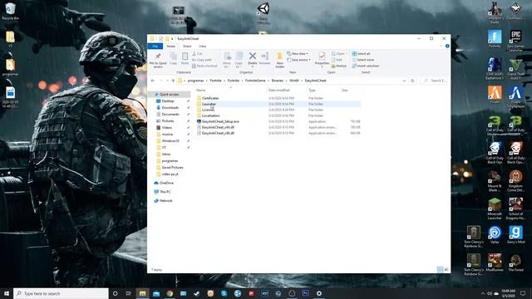Open This PC in navigation pane
Screen dimensions: 532x299
165,192
